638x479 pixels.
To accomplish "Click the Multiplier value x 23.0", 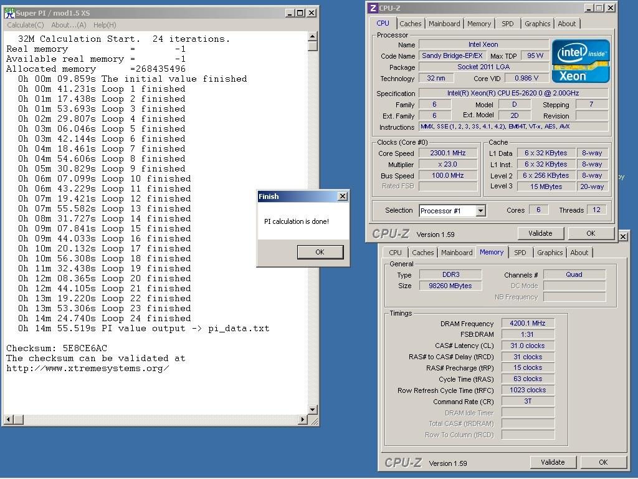I will pos(448,164).
